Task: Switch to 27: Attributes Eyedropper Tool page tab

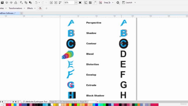Action: (35, 102)
